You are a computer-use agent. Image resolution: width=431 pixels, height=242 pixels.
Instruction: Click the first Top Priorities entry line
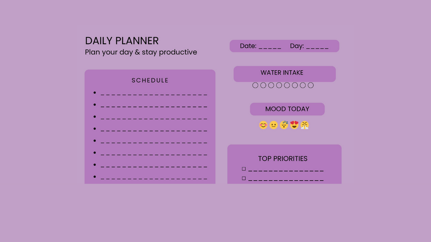(286, 170)
